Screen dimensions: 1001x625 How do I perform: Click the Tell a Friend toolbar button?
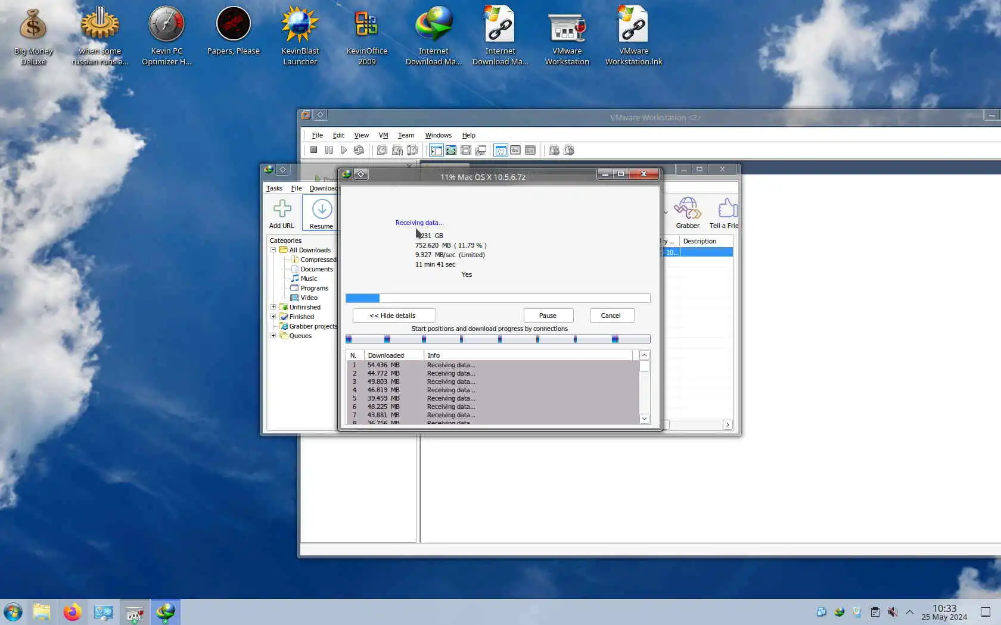click(724, 214)
